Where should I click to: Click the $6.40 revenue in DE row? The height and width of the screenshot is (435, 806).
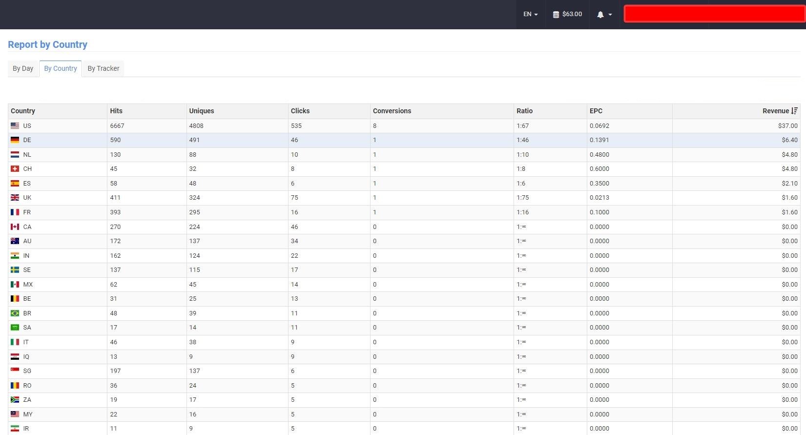(789, 140)
